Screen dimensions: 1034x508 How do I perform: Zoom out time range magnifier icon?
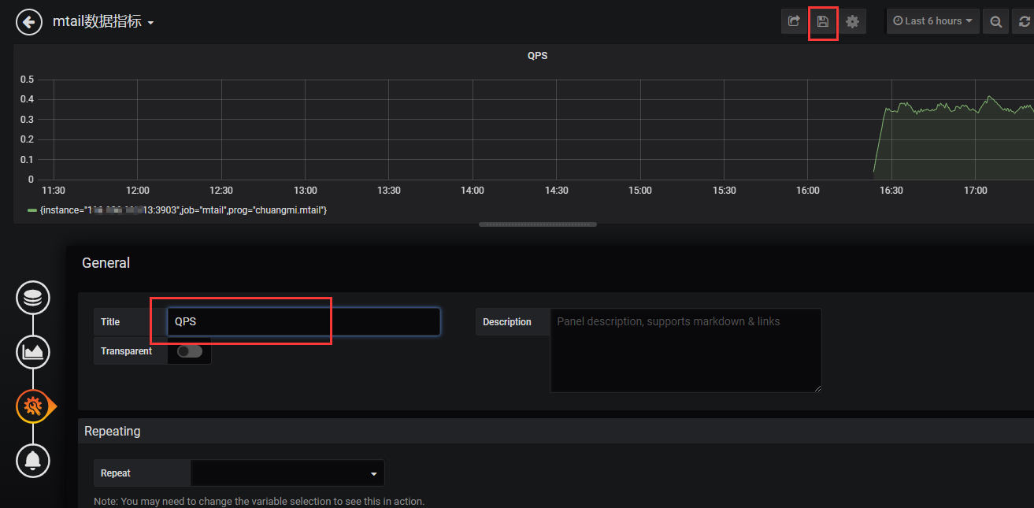point(996,21)
